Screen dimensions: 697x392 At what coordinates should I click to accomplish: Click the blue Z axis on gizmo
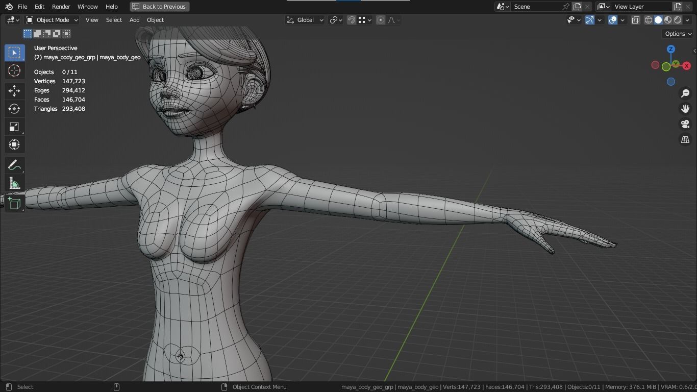click(x=671, y=49)
